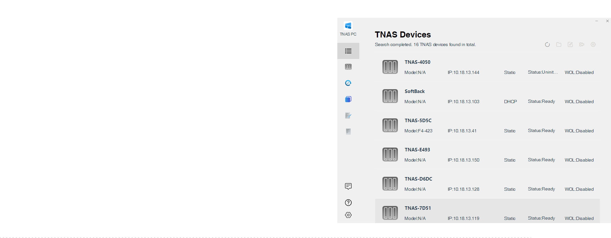Open the document with pencil sidebar icon
611x238 pixels.
click(348, 116)
